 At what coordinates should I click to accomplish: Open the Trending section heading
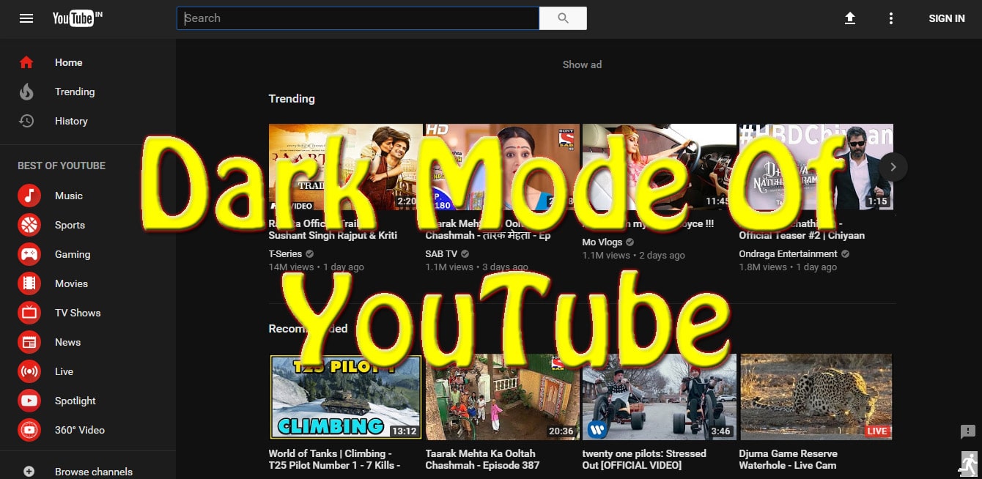[292, 99]
